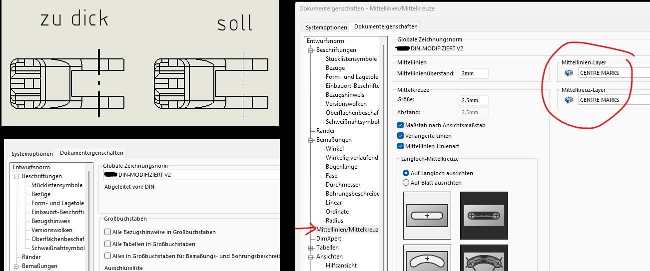Select the dark arc-slot centre mark thumbnail
The width and height of the screenshot is (650, 271).
coord(484,258)
